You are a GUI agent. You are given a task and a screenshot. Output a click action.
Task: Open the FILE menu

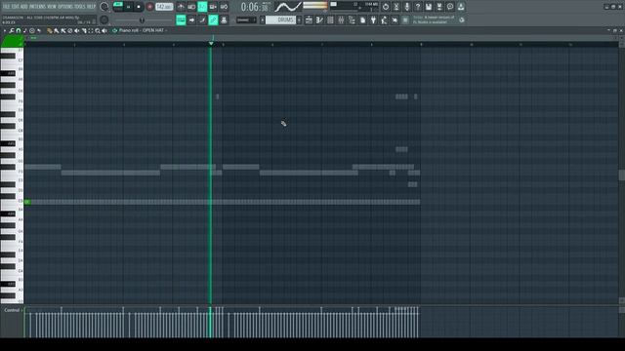point(6,7)
